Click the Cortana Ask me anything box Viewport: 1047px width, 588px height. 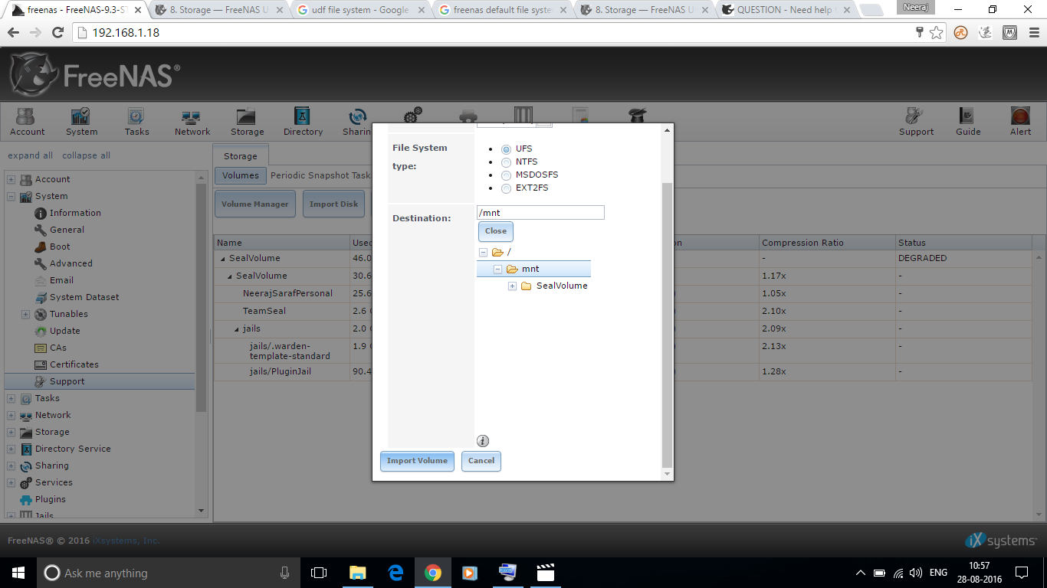(168, 573)
